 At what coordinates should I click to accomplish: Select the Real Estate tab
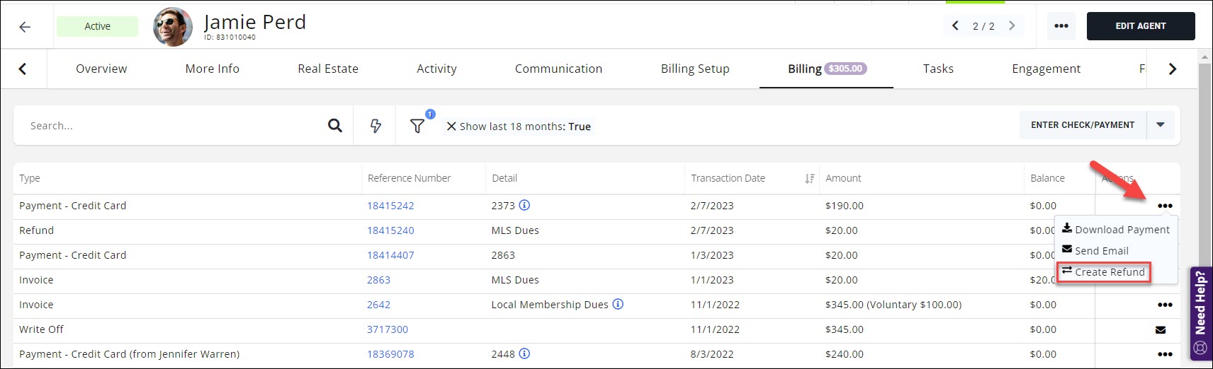(328, 69)
